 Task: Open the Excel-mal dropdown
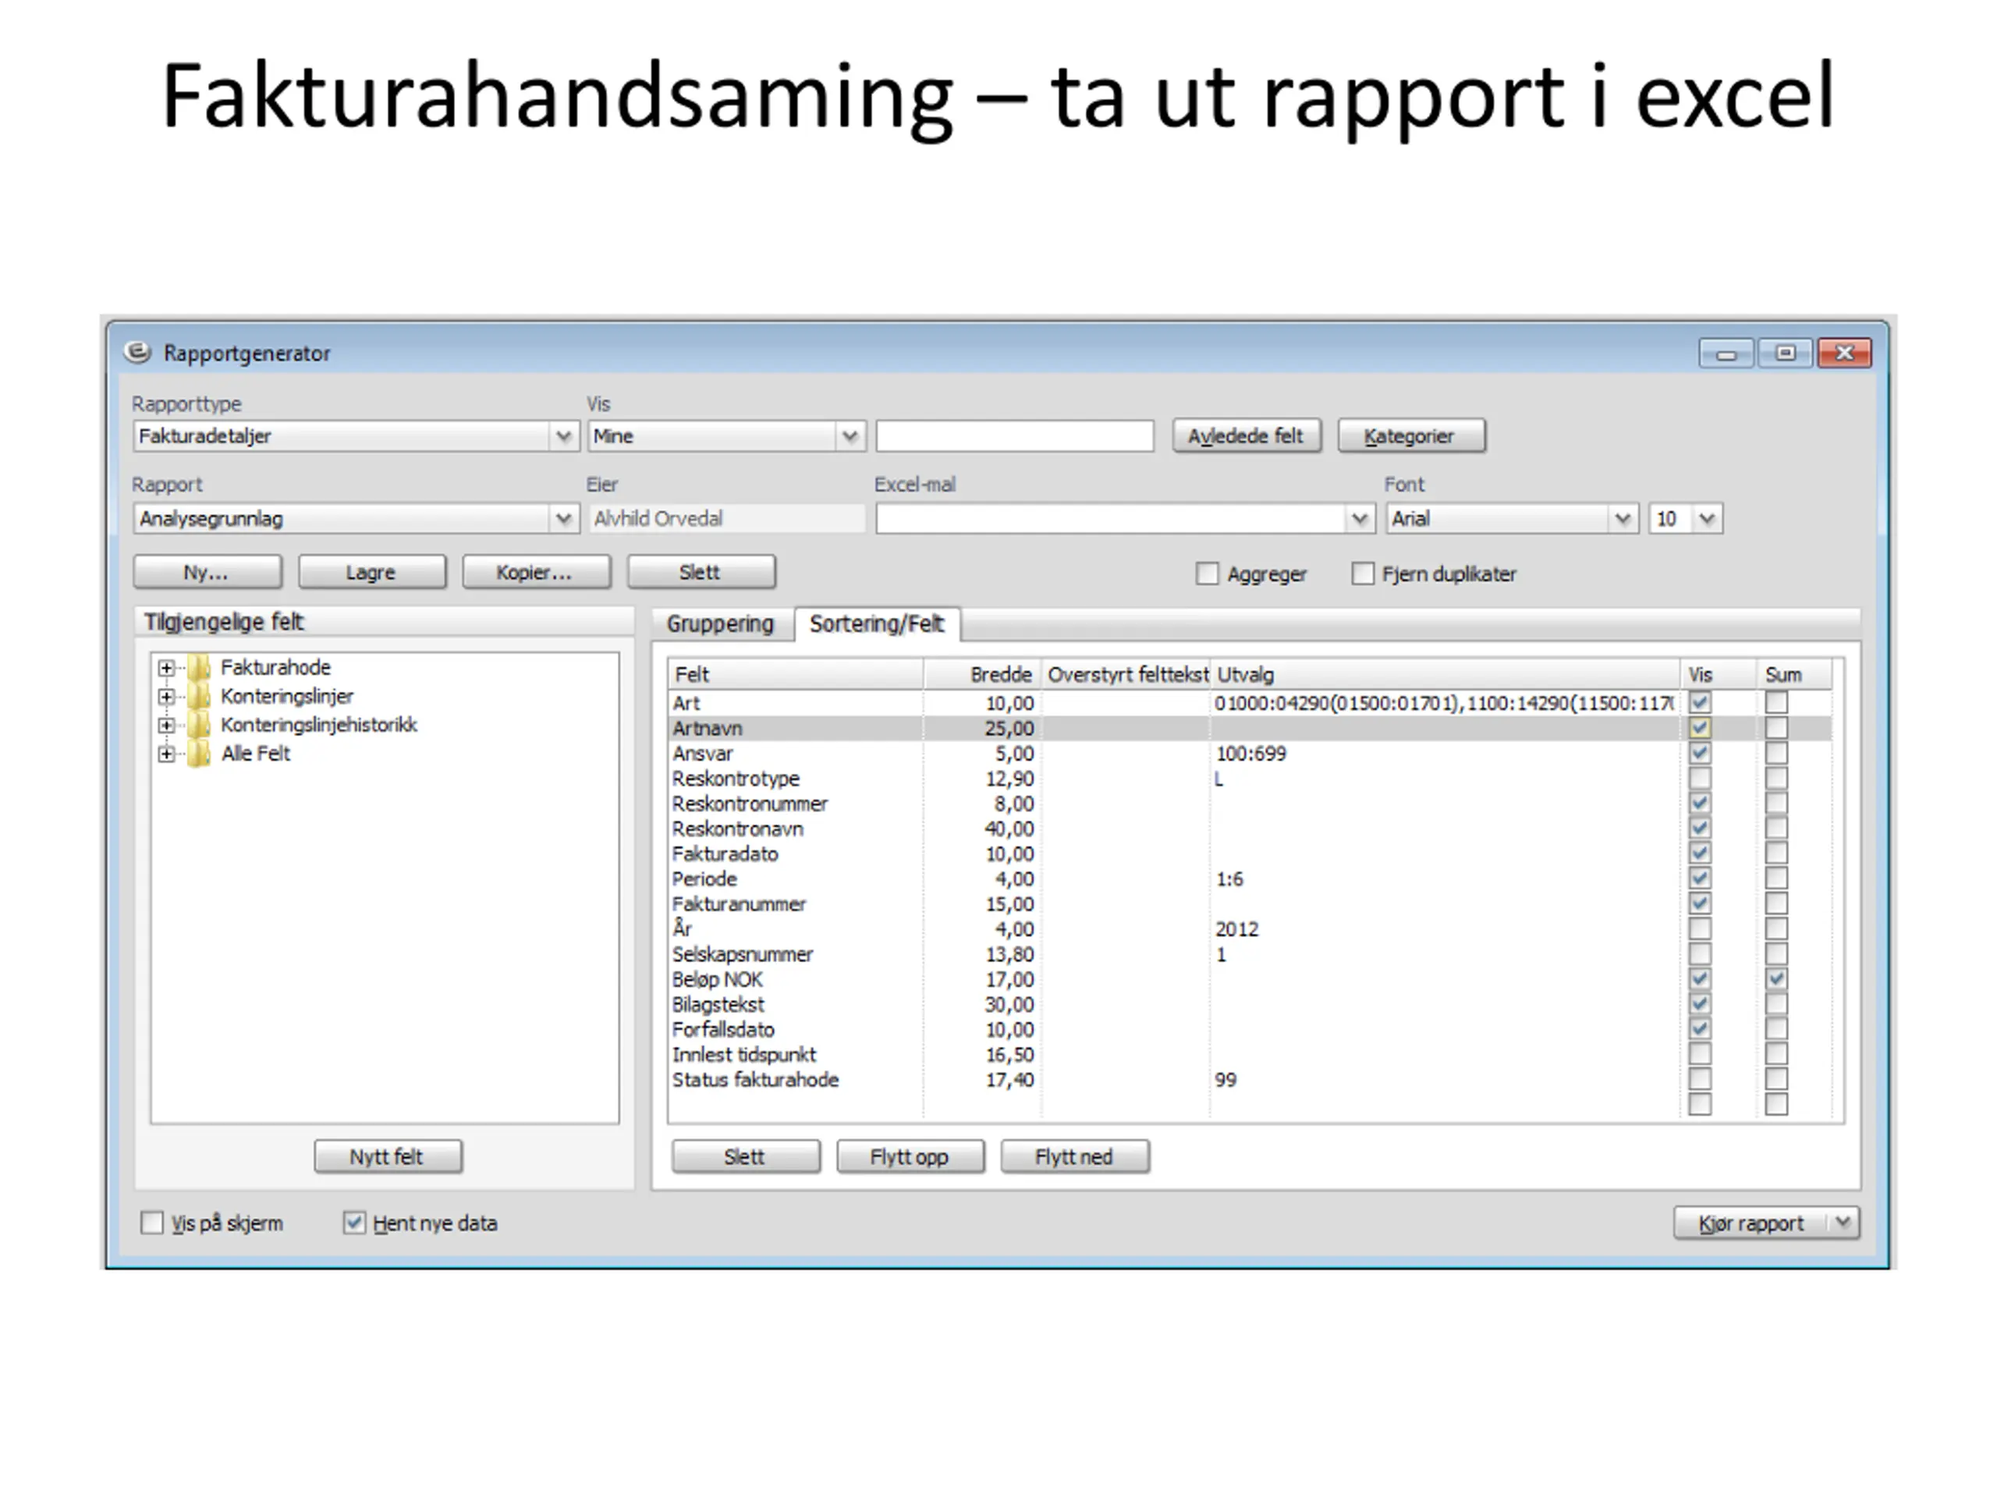pyautogui.click(x=1360, y=519)
